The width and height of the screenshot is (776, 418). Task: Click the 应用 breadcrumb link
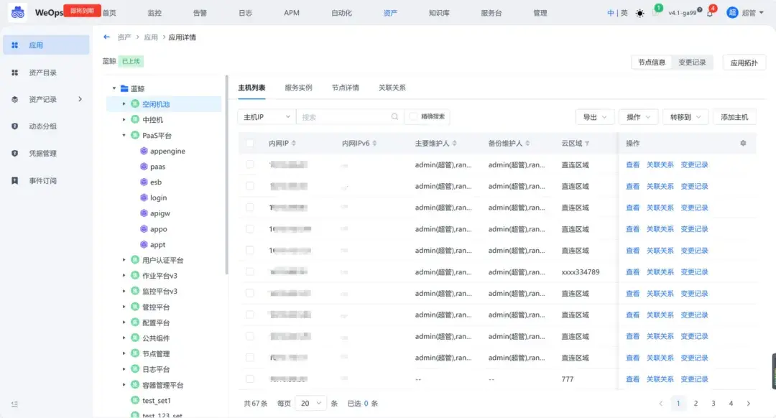(151, 37)
